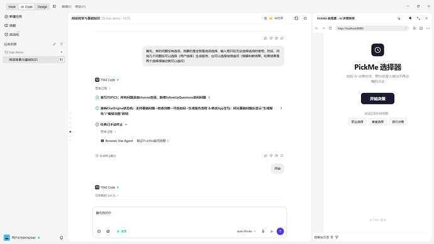Click second round icon in input toolbar
Screen dimensions: 434x244
108,231
